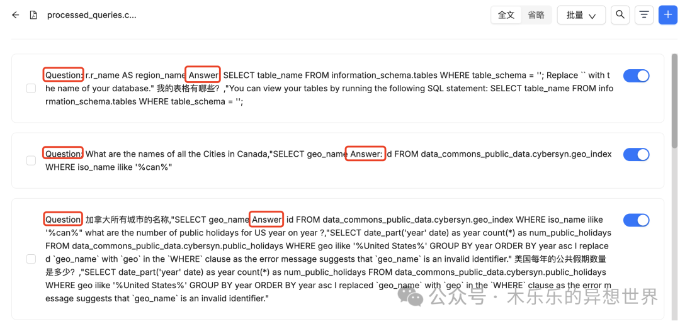Tick the checkbox for the 加拿大 chunk
The width and height of the screenshot is (680, 324).
pyautogui.click(x=31, y=259)
